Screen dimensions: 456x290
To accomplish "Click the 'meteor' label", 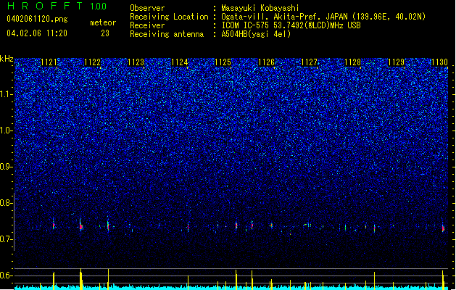I will (103, 22).
